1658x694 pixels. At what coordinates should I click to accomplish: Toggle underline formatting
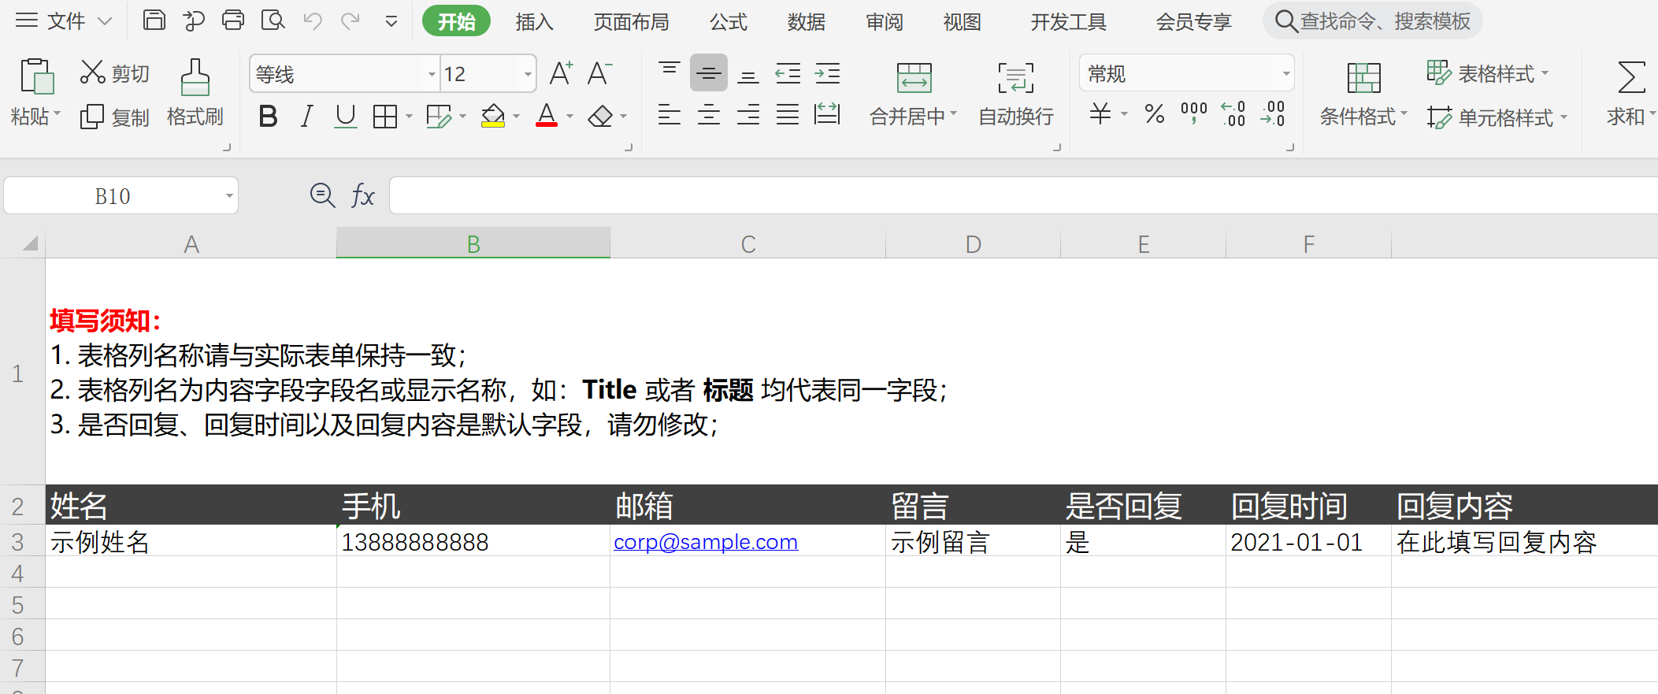[x=345, y=117]
